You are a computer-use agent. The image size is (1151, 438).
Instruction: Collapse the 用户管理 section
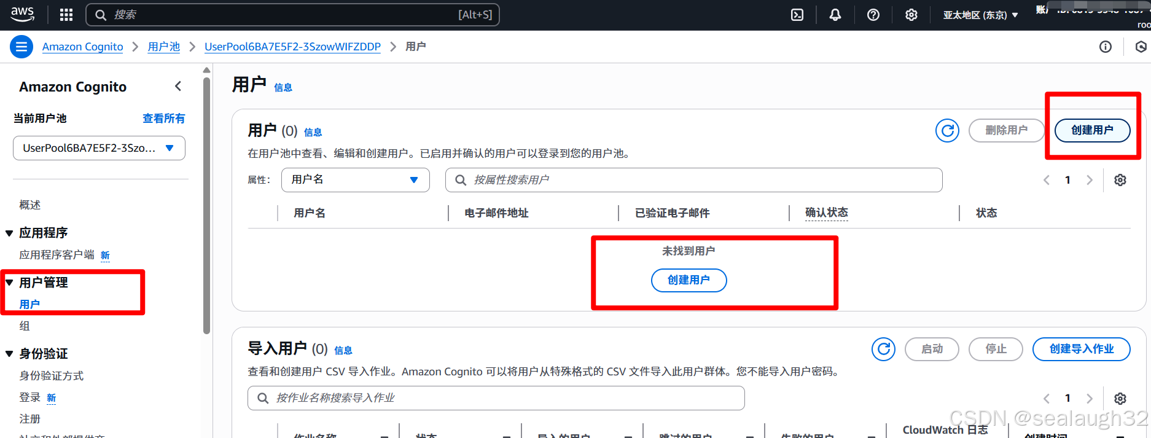tap(9, 283)
